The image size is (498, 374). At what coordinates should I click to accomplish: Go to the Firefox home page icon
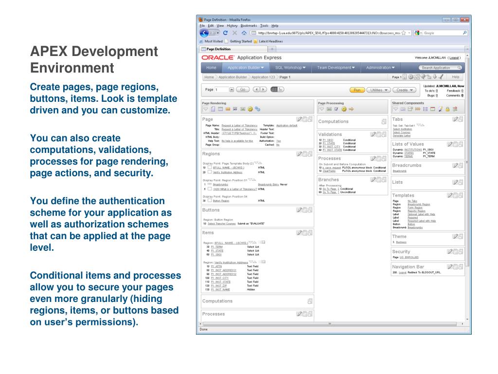click(244, 33)
